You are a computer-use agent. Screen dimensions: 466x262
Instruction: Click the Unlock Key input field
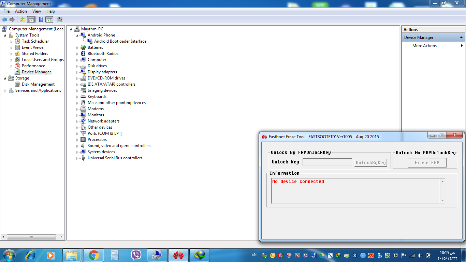(x=327, y=162)
